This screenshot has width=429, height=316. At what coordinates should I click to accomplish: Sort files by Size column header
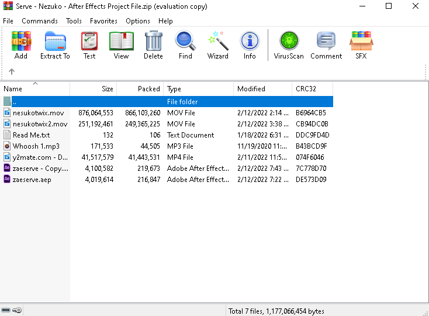coord(94,89)
